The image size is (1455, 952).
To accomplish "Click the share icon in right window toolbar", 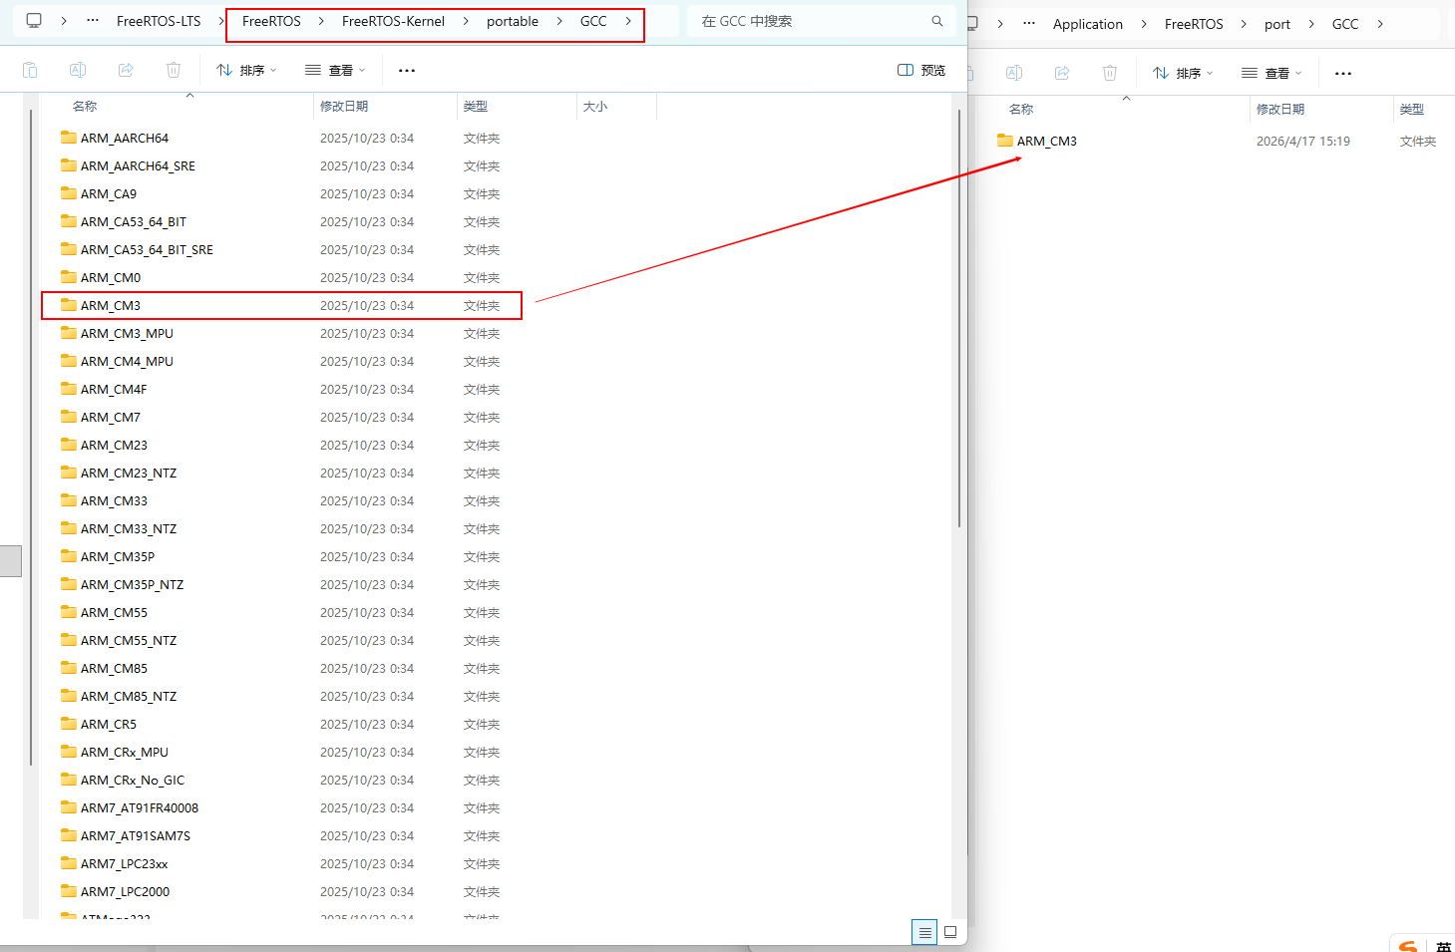I will [1062, 73].
